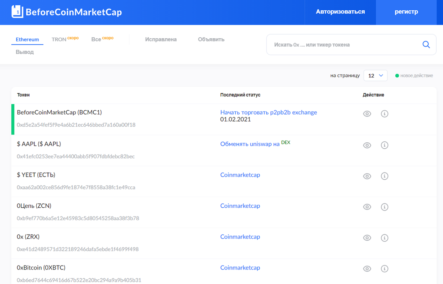Open the per-page dropdown showing 12
This screenshot has height=284, width=443.
tap(375, 75)
